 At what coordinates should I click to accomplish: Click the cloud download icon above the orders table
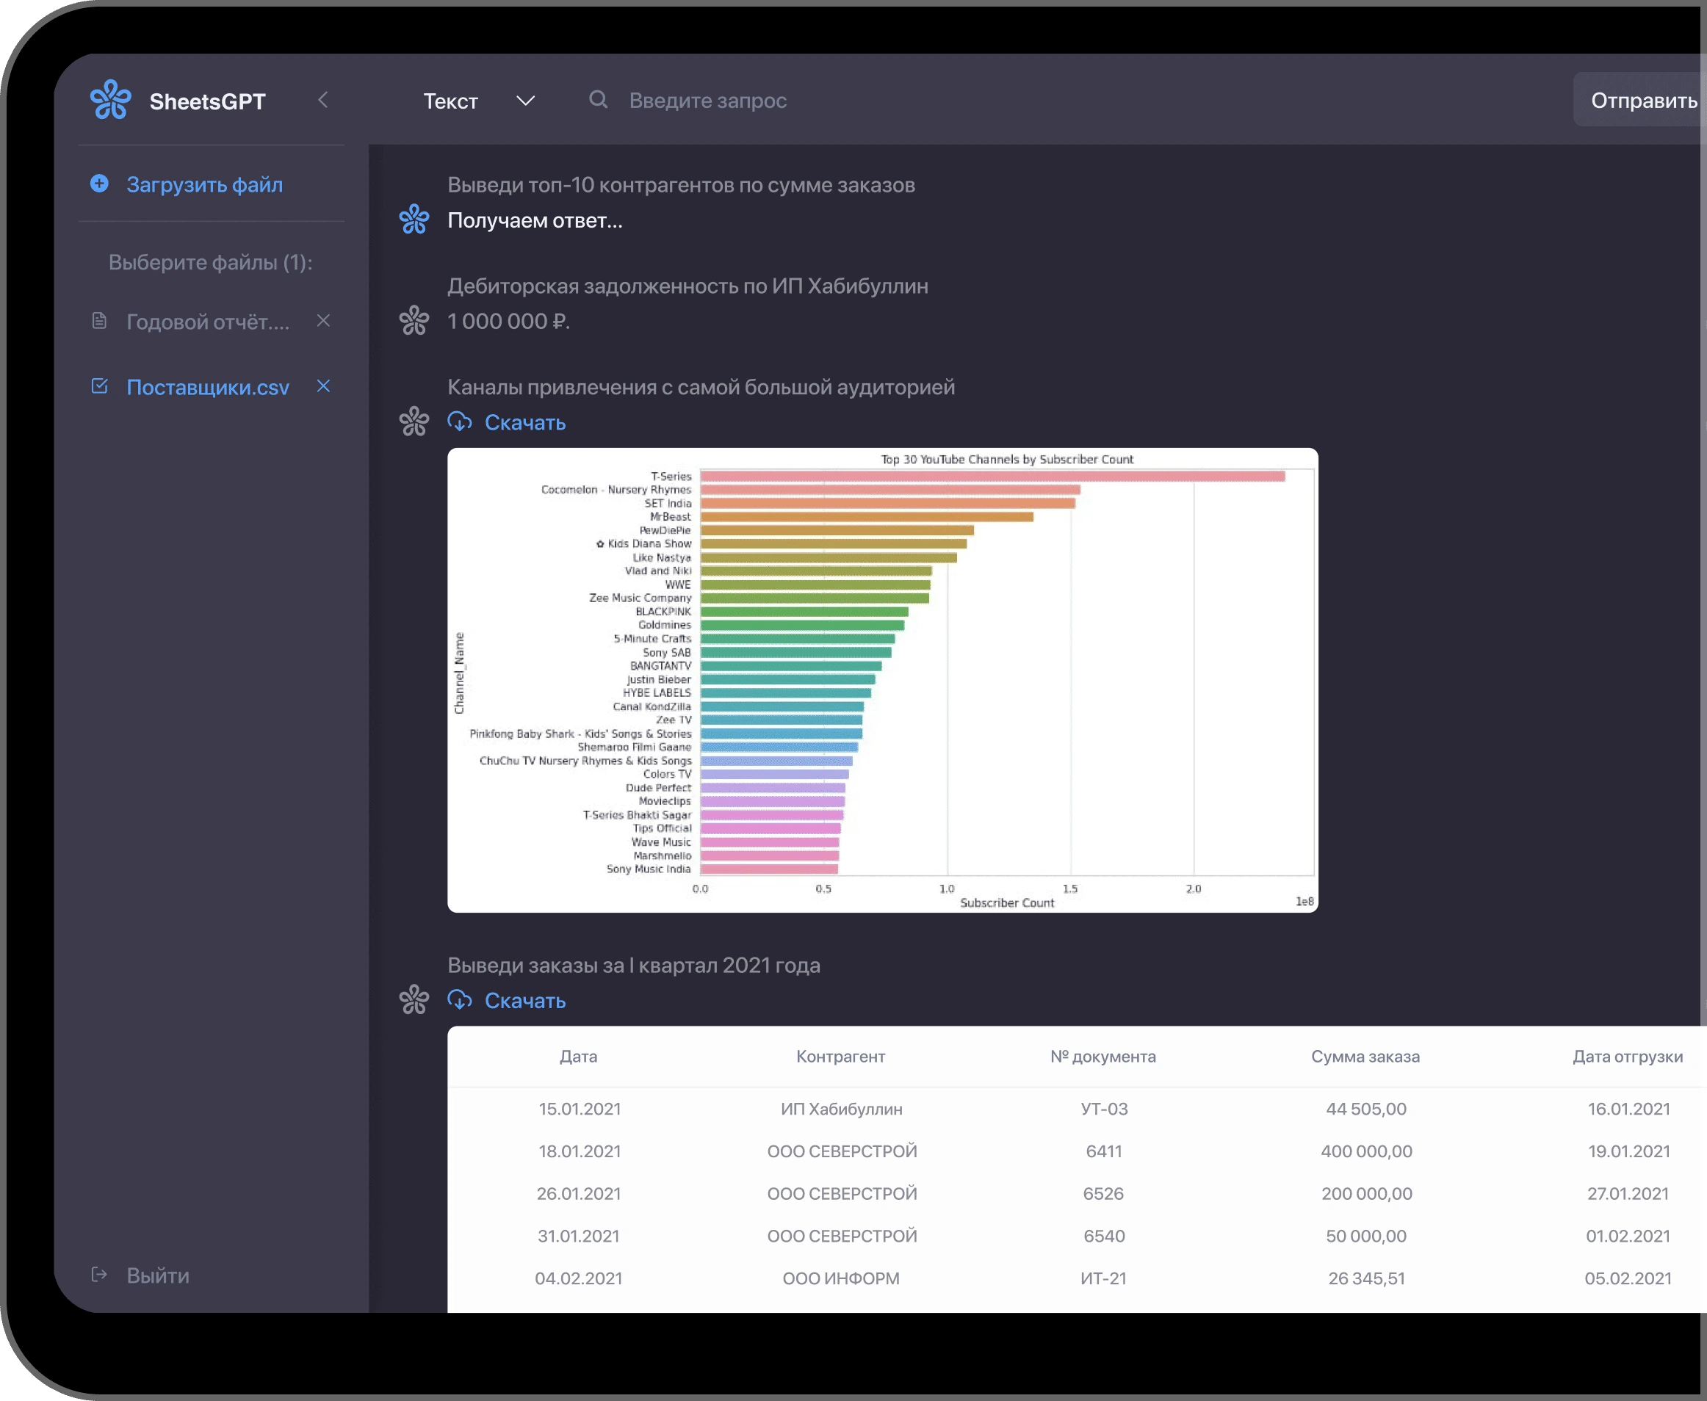(x=460, y=1001)
